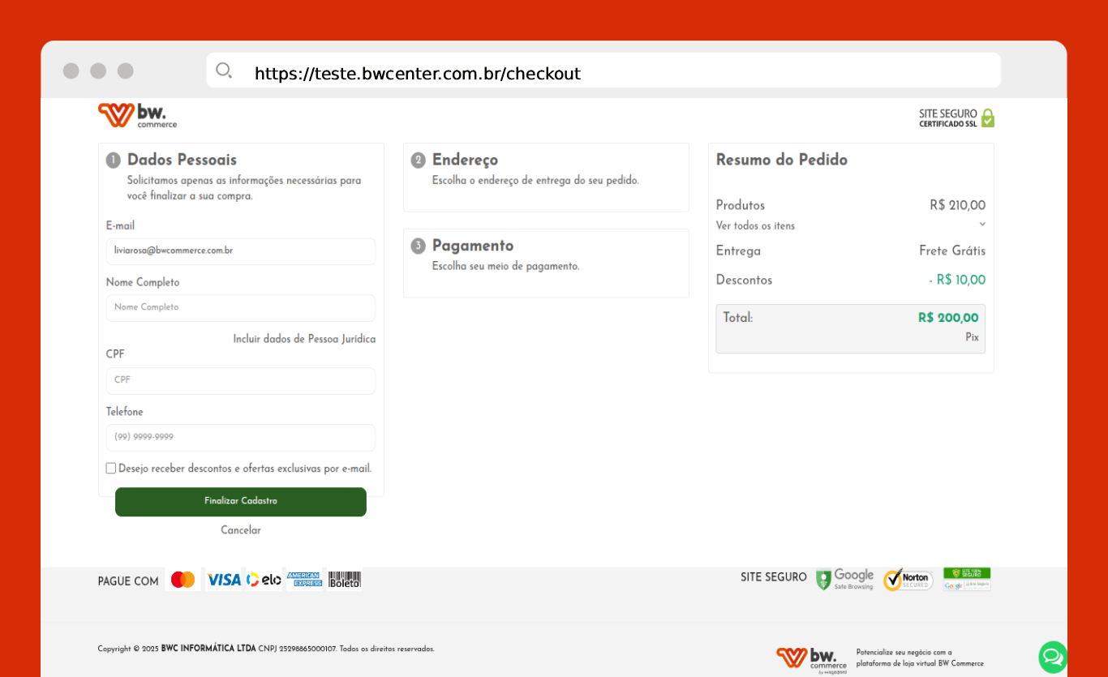The image size is (1108, 677).
Task: Click the Boleto barcode payment icon
Action: tap(345, 580)
